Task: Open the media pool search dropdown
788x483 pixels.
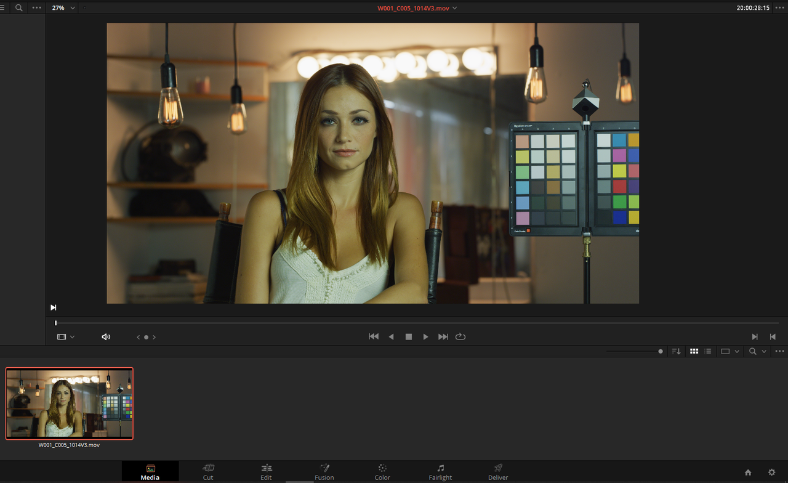Action: click(x=757, y=351)
